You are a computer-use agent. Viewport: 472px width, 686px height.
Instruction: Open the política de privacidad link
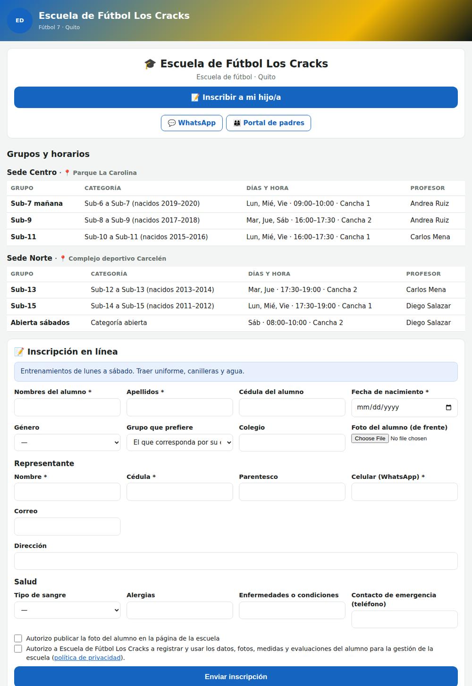tap(88, 658)
